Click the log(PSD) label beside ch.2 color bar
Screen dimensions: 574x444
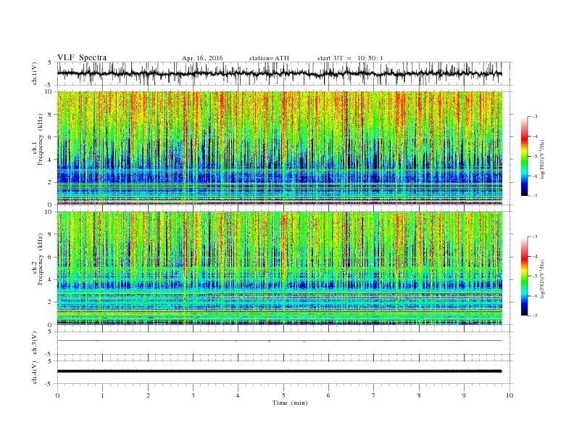click(543, 279)
